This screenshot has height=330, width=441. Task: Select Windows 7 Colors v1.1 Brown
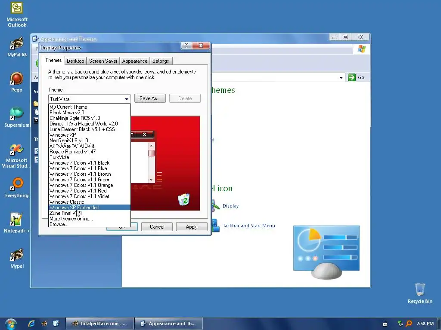pos(90,174)
